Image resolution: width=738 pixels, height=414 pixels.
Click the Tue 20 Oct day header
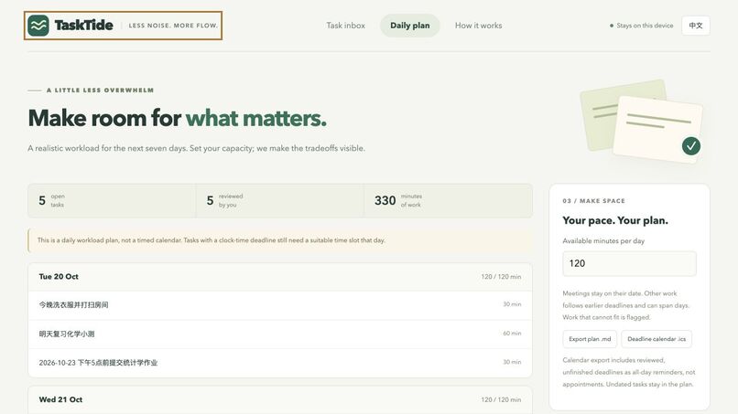280,277
